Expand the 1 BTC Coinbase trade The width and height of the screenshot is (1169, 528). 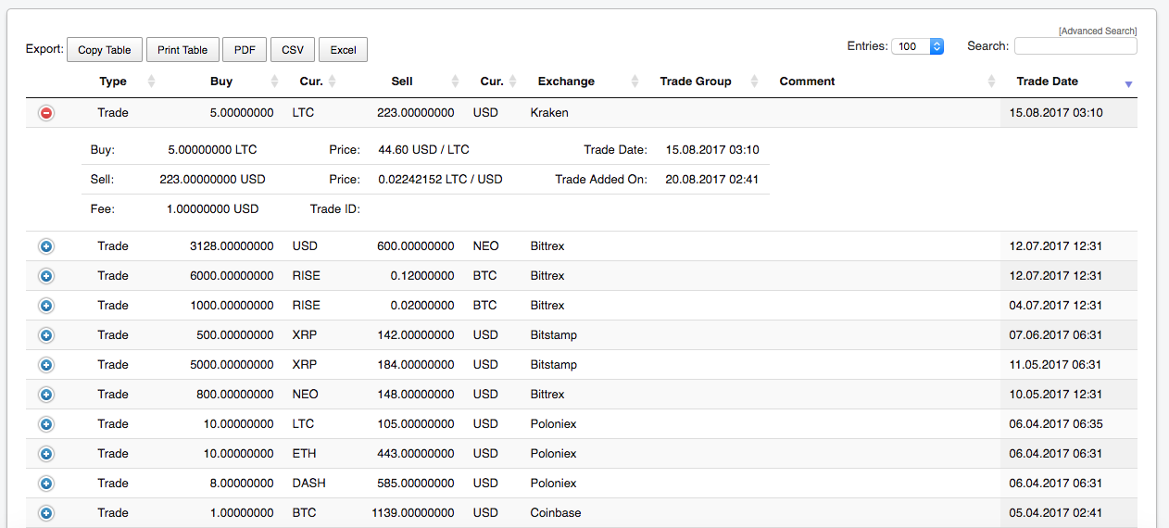46,513
